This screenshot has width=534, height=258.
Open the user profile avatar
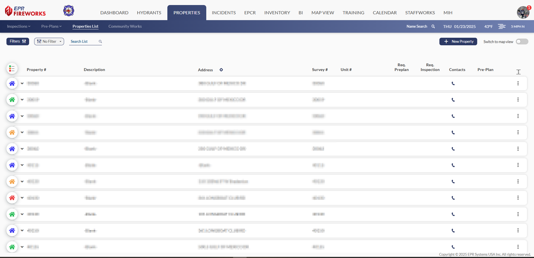click(523, 13)
